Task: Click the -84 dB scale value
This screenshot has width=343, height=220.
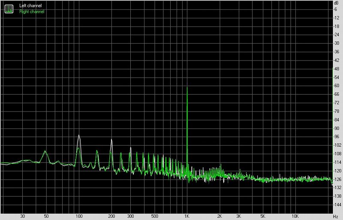Action: pos(336,120)
